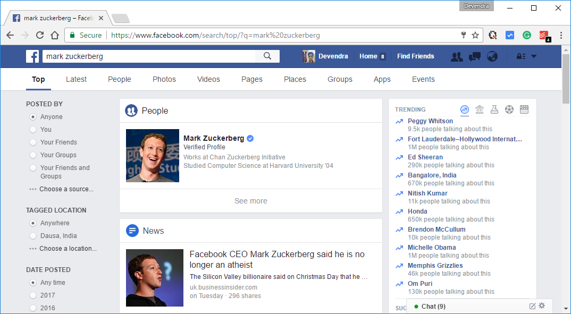Show science and technology trends icon
This screenshot has height=314, width=571.
494,109
